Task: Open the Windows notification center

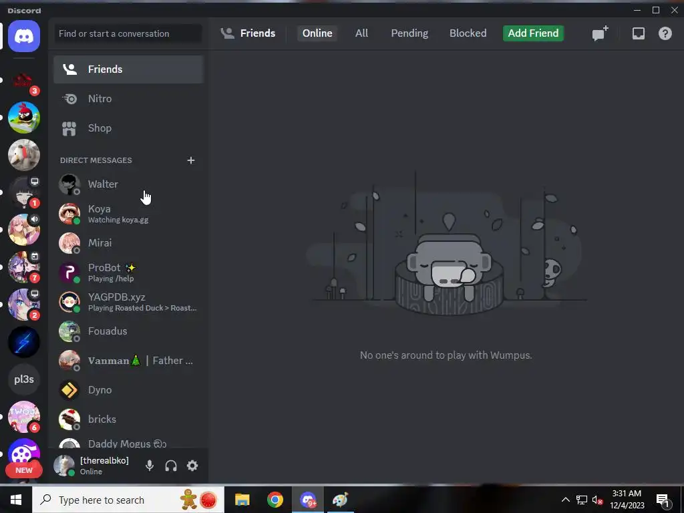Action: (663, 500)
